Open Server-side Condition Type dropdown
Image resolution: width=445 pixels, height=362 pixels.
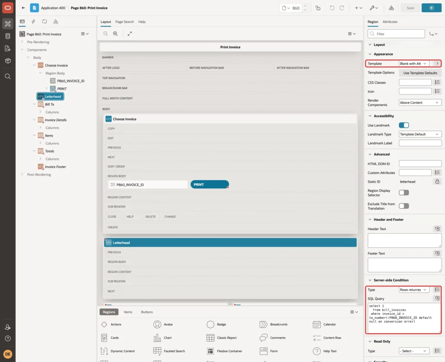click(414, 290)
